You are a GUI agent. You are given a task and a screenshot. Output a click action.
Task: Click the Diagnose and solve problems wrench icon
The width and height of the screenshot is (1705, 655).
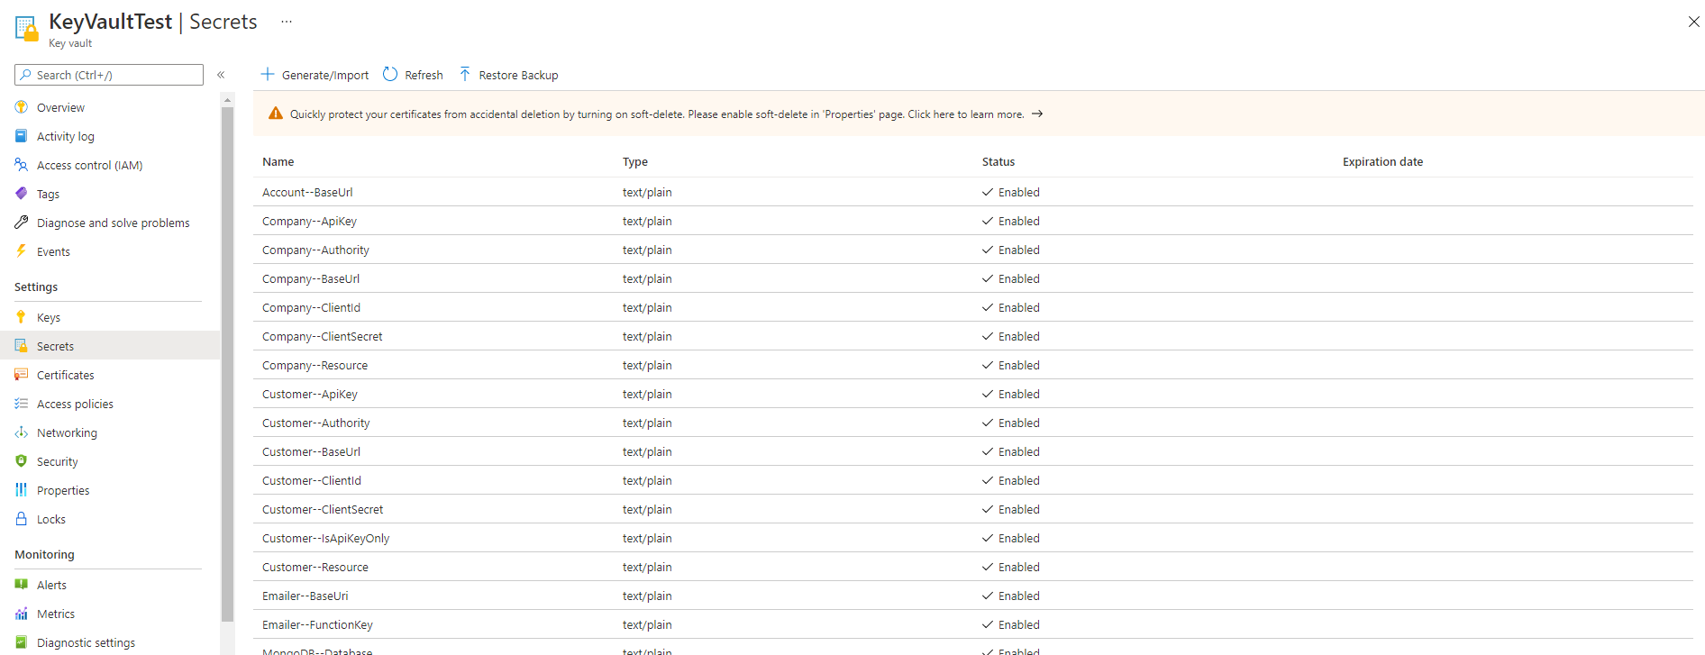(x=22, y=223)
